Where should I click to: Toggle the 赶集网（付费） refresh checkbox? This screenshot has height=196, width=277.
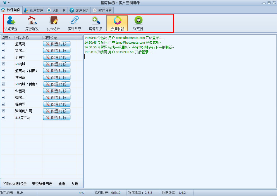(x=3, y=70)
